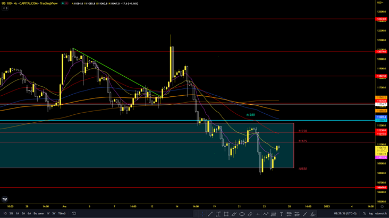Set range to Tümü
Screen dimensions: 389x218
[x=62, y=213]
